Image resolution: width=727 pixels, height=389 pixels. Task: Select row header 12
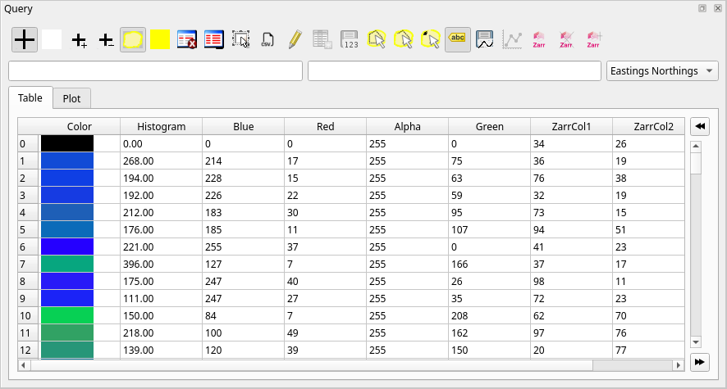(x=28, y=351)
